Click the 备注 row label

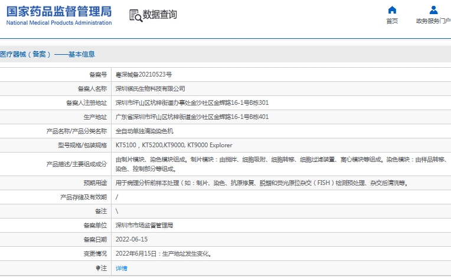(x=101, y=211)
